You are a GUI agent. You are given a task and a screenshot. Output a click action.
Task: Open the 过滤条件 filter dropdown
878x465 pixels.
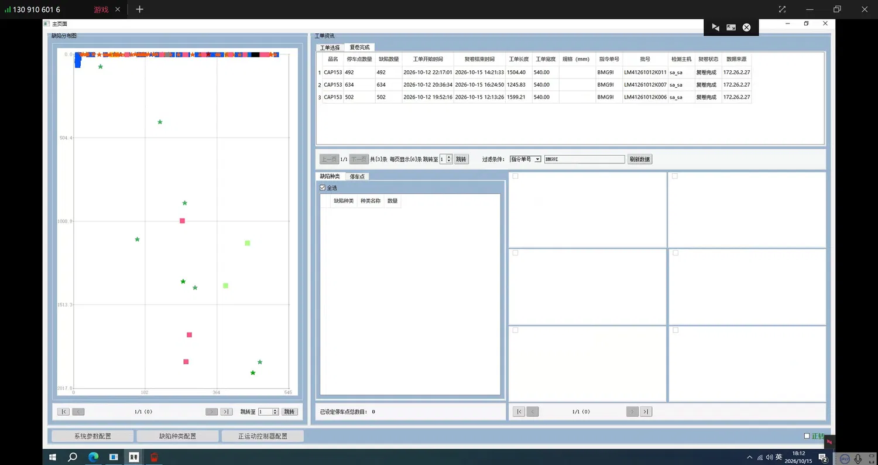tap(524, 159)
